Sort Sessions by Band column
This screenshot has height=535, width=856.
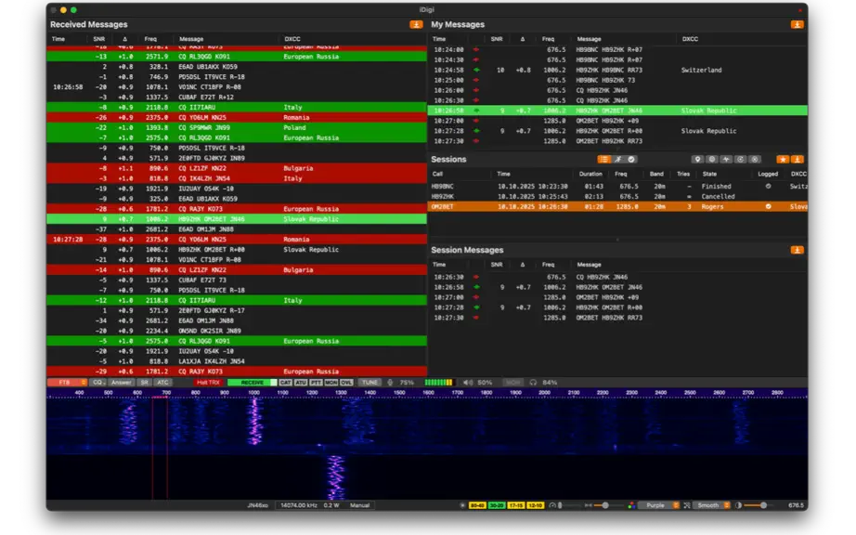pyautogui.click(x=656, y=174)
